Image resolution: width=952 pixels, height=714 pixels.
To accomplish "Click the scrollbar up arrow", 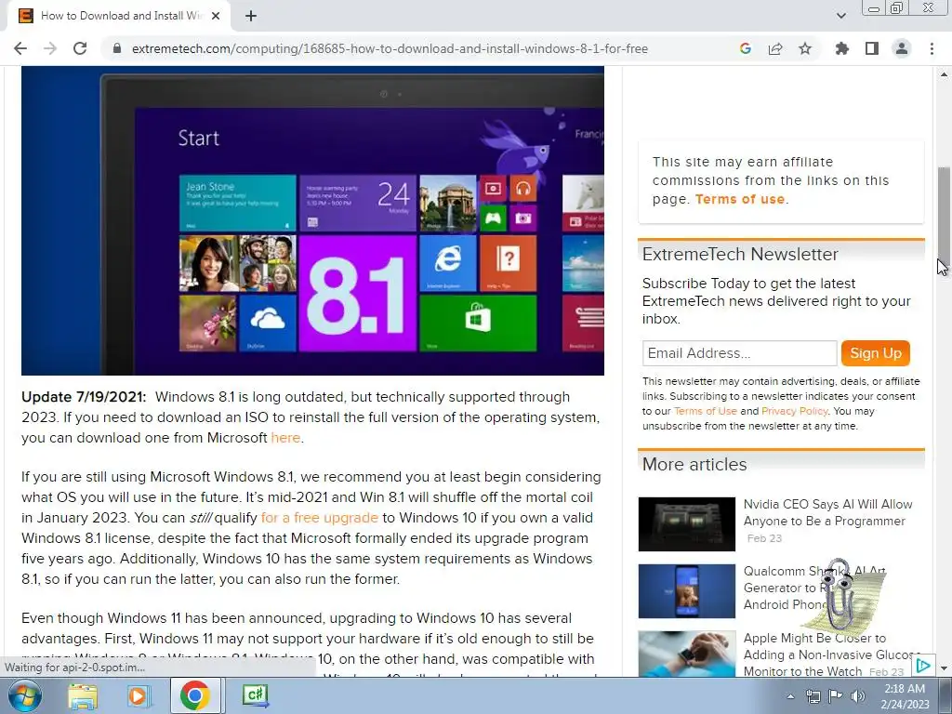I will click(944, 74).
